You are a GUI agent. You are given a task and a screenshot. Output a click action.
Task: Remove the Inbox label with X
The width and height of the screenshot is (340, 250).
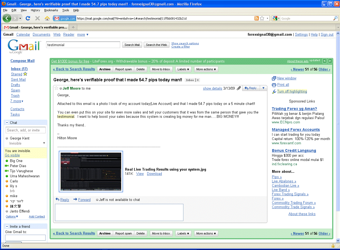pyautogui.click(x=198, y=80)
